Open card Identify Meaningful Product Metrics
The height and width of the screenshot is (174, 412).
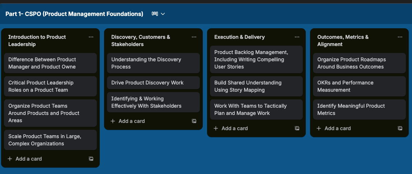pos(359,109)
